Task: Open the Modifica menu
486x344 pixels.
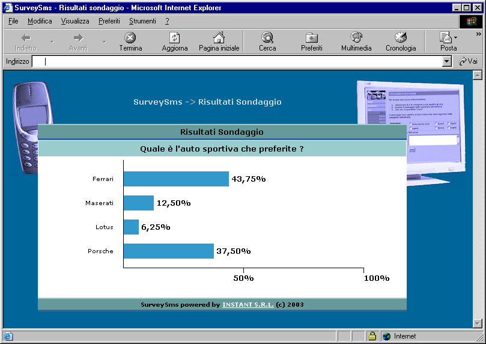Action: pos(40,21)
